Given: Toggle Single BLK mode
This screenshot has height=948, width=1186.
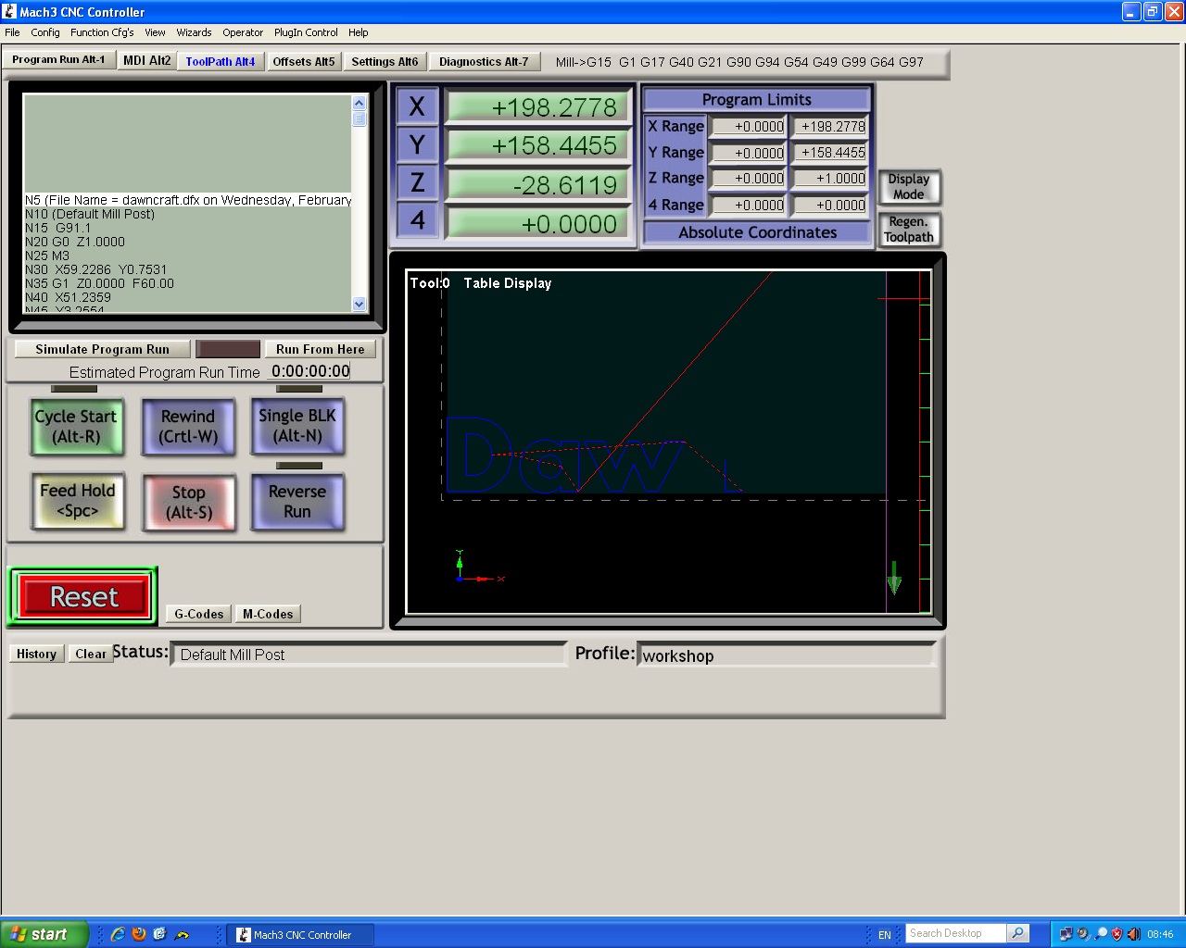Looking at the screenshot, I should 297,426.
